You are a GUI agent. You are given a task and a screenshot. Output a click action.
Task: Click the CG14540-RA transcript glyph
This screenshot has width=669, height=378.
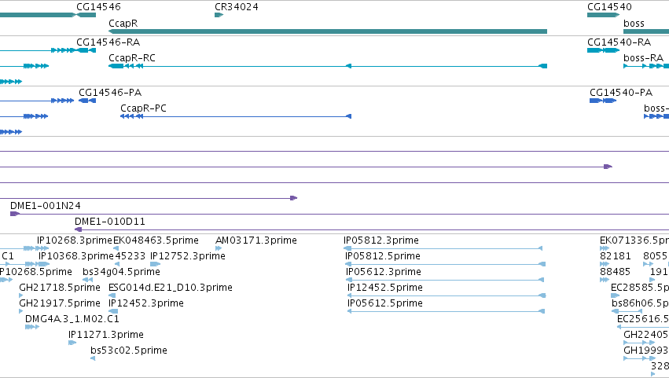tap(603, 50)
